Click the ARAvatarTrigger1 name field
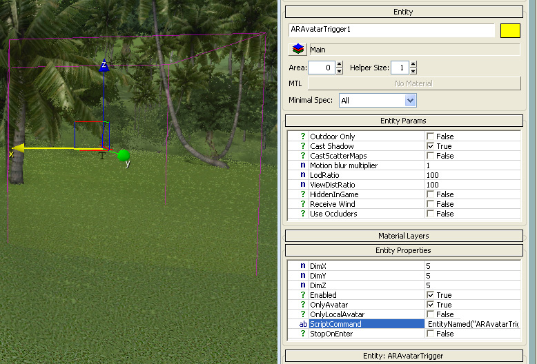Image resolution: width=537 pixels, height=364 pixels. (391, 30)
